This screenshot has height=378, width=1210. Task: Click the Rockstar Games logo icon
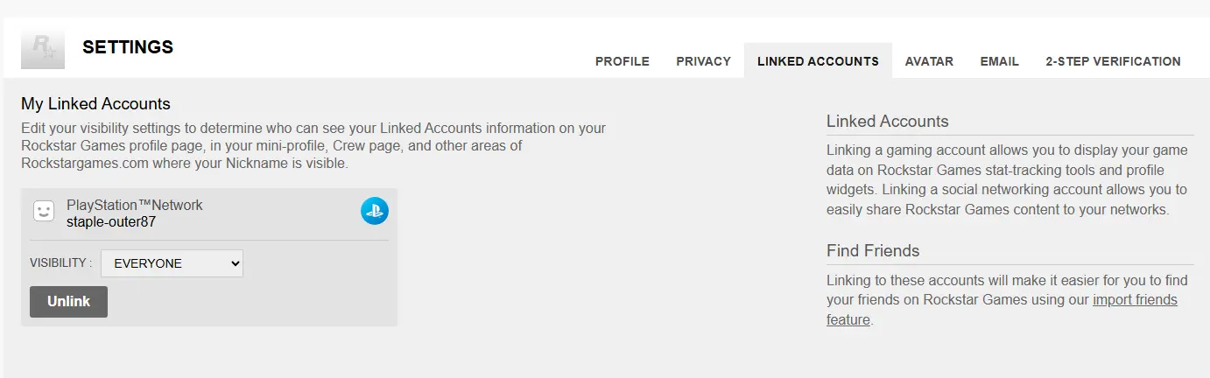[43, 49]
